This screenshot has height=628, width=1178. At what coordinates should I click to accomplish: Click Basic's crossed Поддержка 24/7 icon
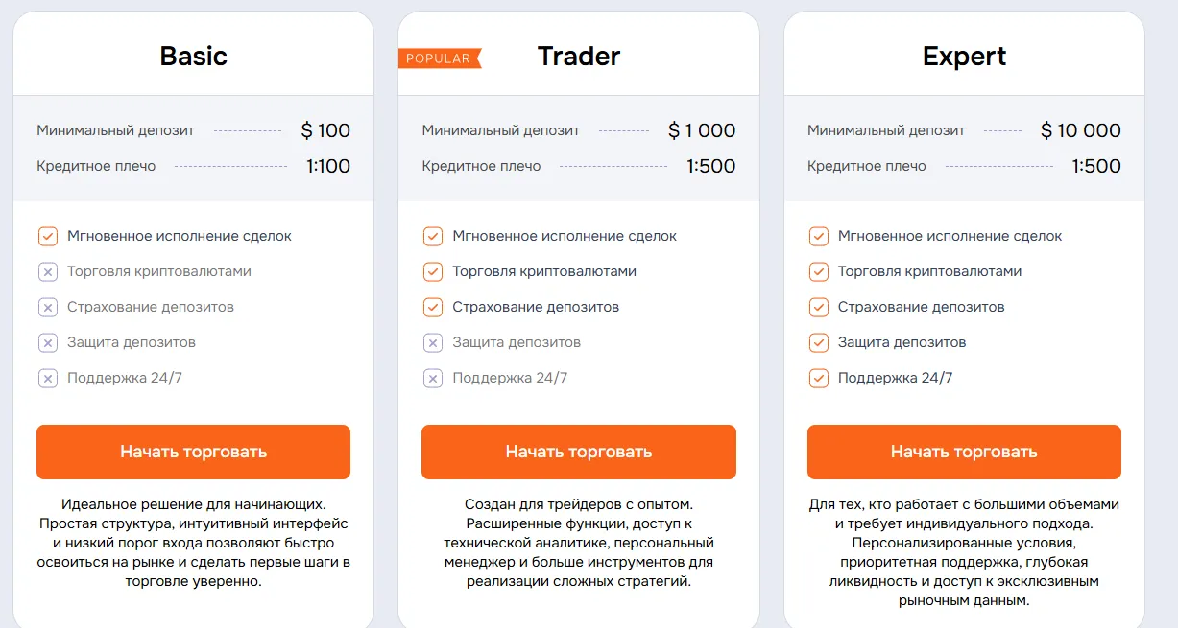pyautogui.click(x=48, y=378)
